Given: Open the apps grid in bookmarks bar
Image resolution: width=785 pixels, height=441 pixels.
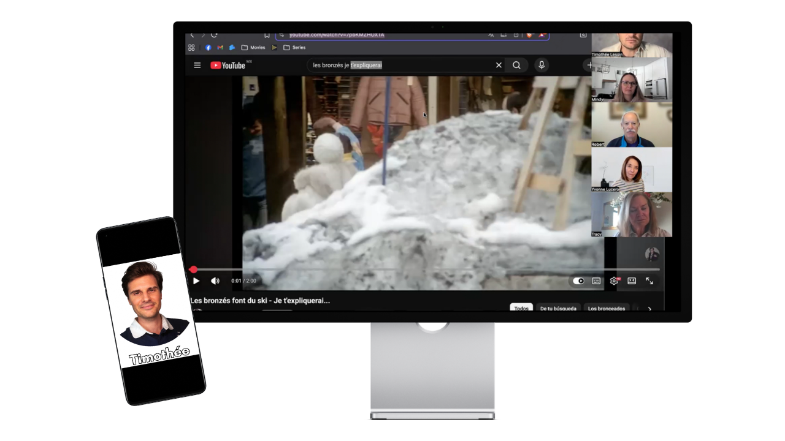Looking at the screenshot, I should click(191, 47).
